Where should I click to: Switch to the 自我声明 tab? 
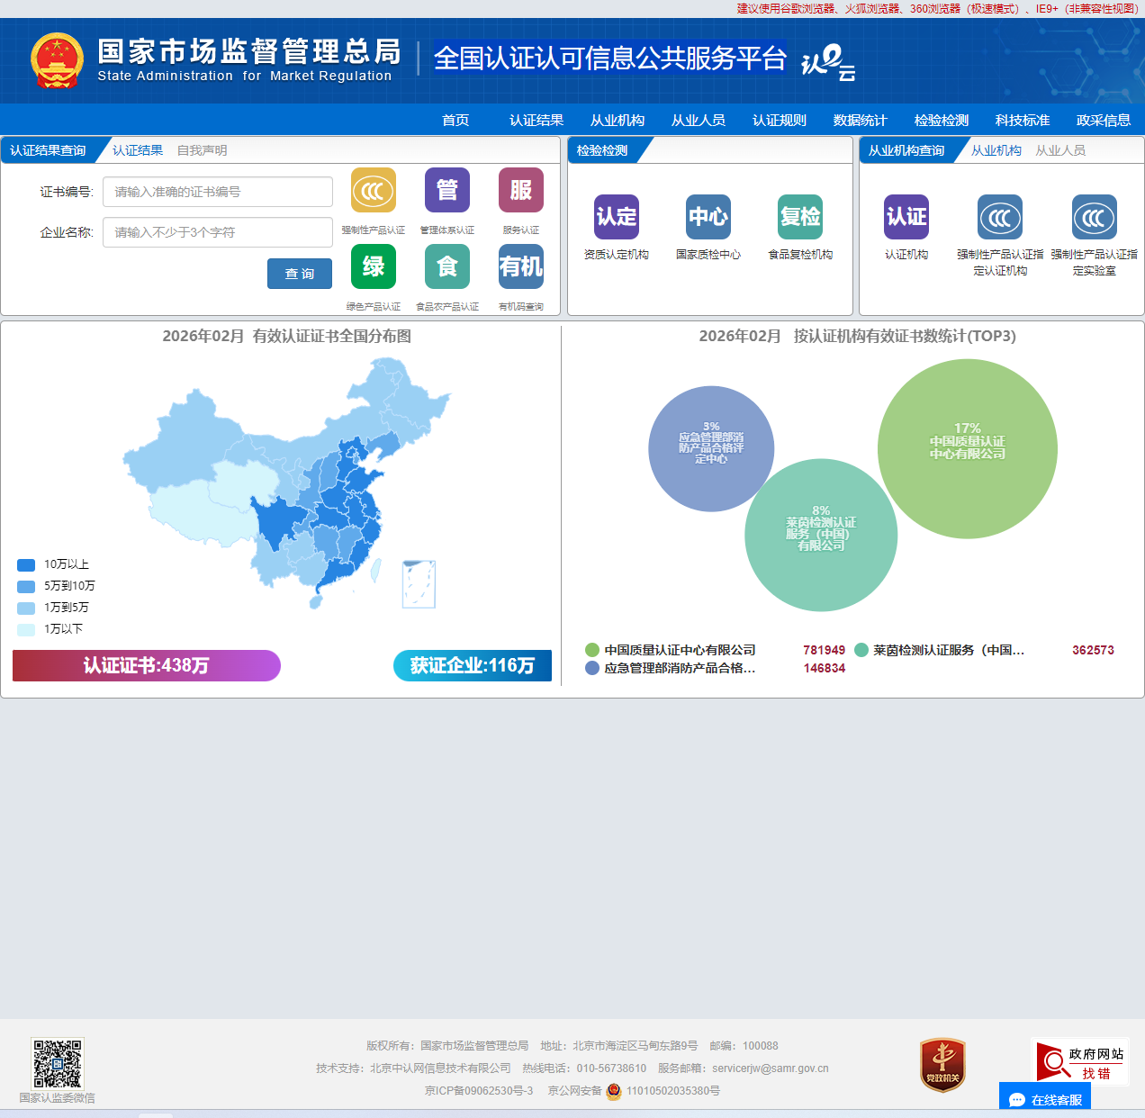(x=203, y=149)
